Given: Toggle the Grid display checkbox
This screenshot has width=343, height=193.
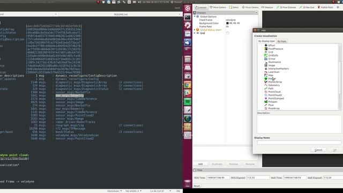Looking at the screenshot, I should click(227, 33).
